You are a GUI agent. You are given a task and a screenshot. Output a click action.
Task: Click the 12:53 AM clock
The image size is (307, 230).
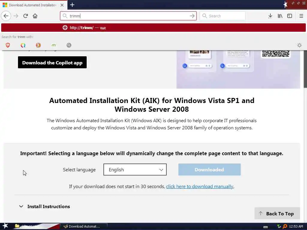pos(296,226)
